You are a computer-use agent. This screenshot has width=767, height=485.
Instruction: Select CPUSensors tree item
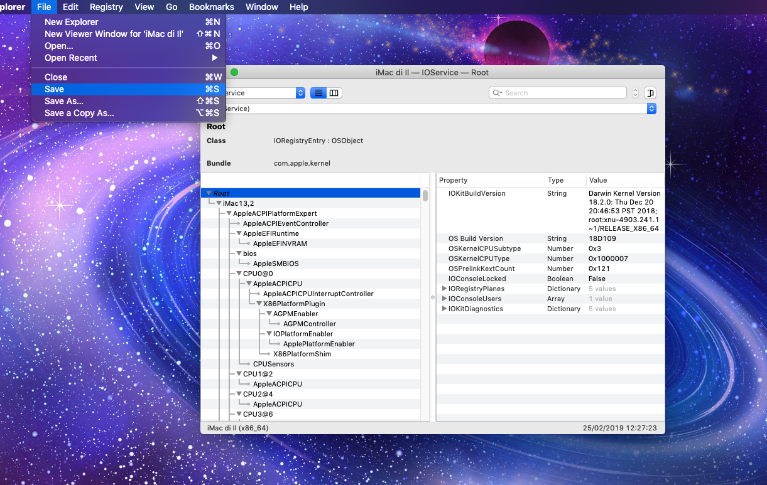pyautogui.click(x=273, y=364)
